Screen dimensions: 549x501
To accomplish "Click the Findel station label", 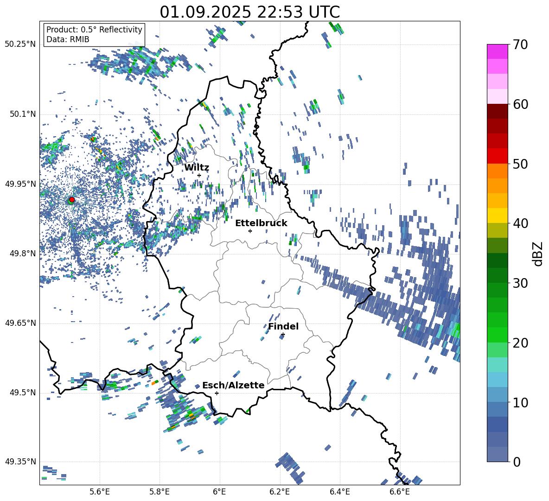I will pos(283,326).
